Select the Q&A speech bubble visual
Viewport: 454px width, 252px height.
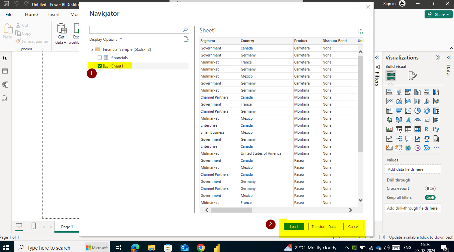(408, 139)
